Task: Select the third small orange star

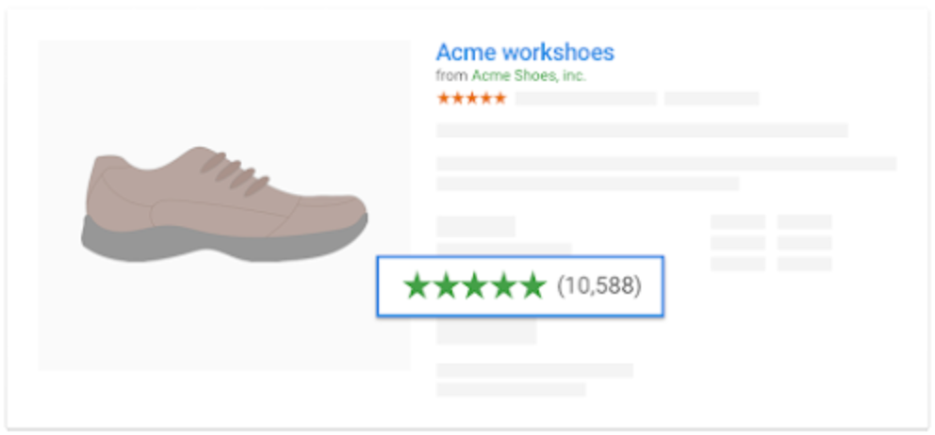Action: (x=471, y=98)
